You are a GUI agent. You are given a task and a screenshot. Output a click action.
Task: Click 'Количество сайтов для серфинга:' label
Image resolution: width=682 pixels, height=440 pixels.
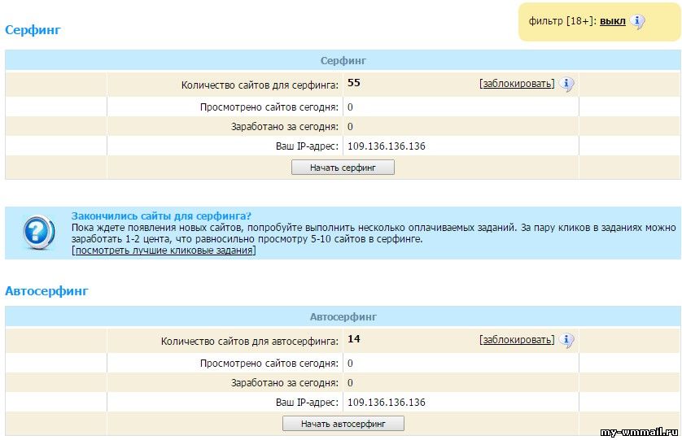[x=260, y=85]
